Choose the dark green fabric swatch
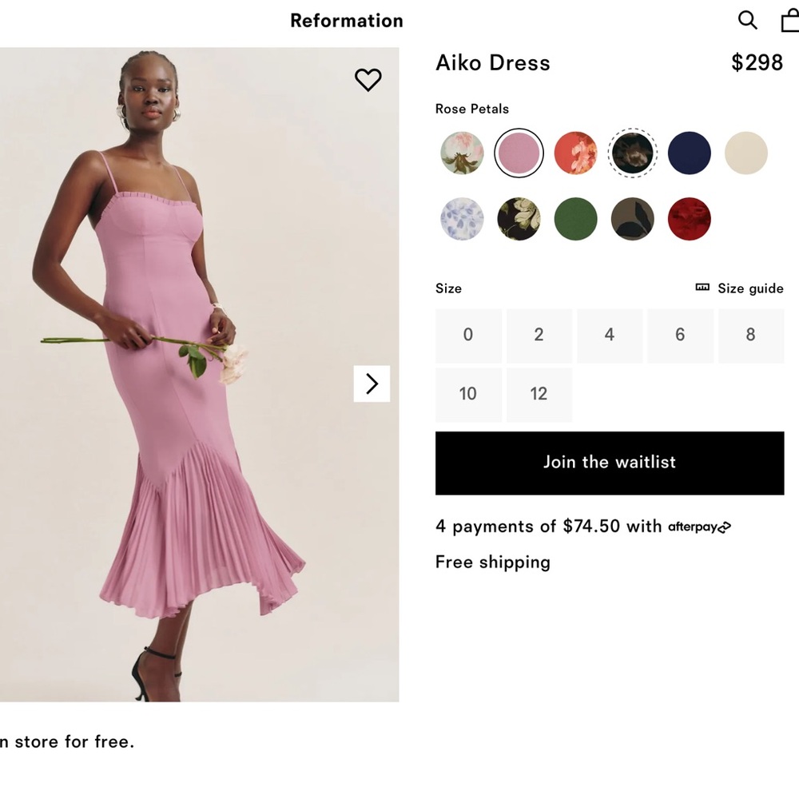 click(x=575, y=217)
